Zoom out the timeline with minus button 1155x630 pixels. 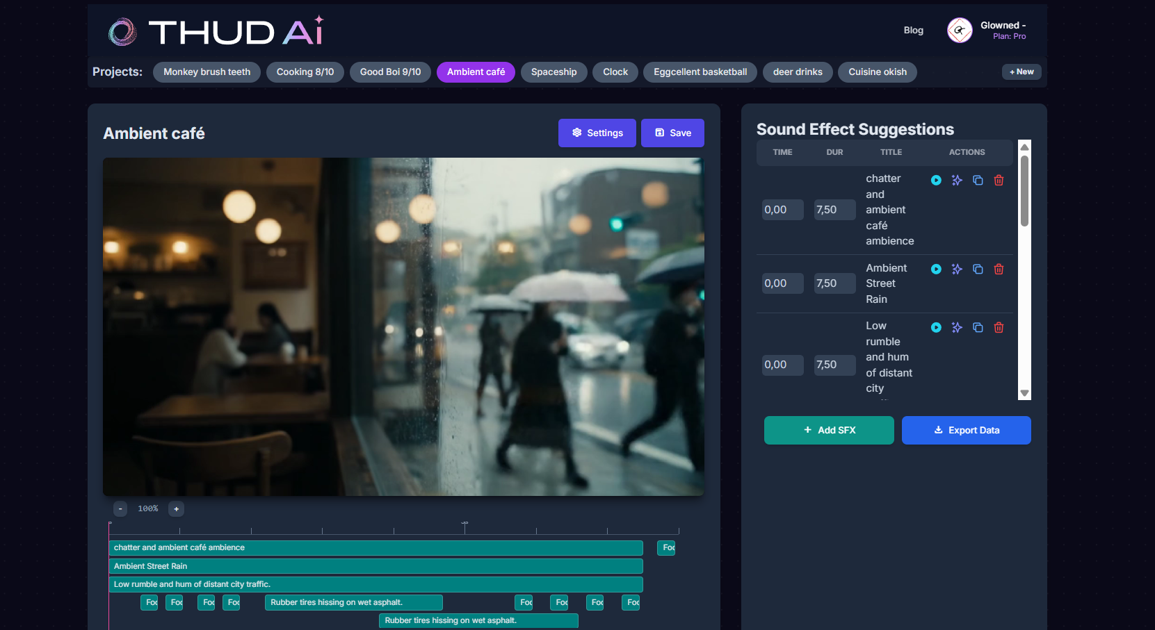point(120,509)
